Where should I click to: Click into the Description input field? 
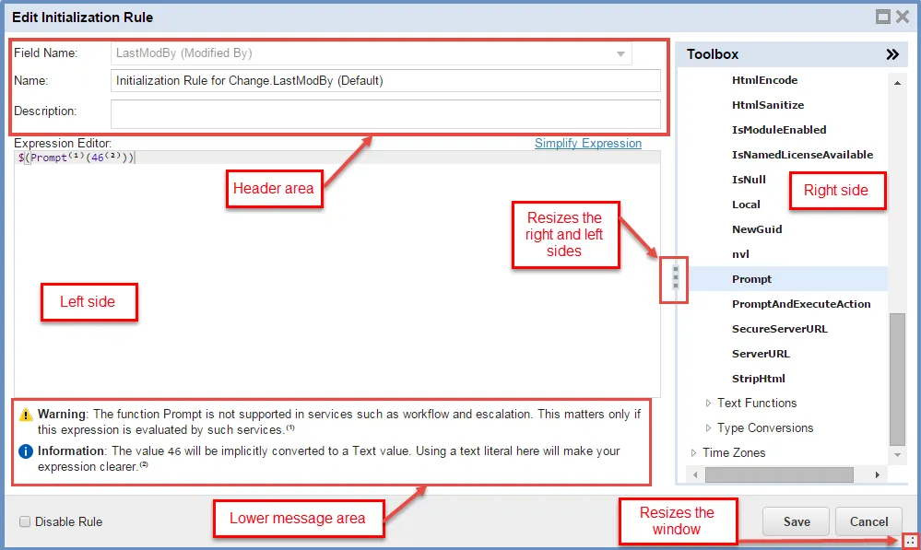(385, 114)
